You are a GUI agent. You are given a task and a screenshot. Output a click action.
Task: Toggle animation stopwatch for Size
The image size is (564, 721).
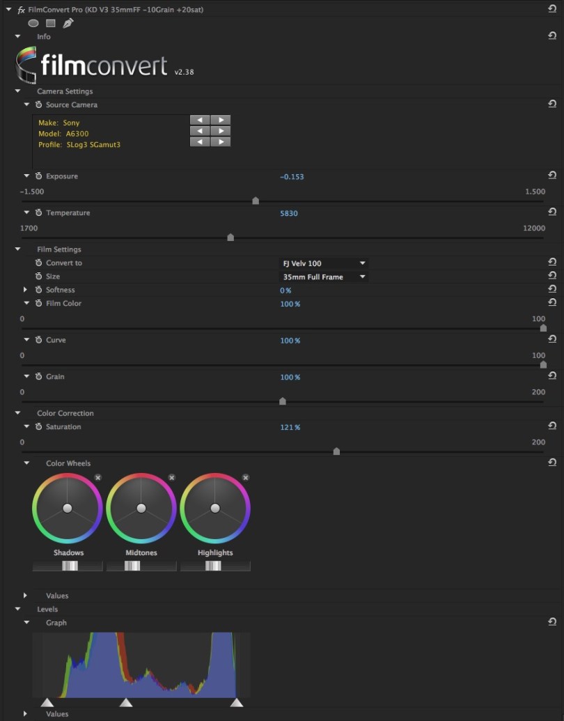click(38, 277)
